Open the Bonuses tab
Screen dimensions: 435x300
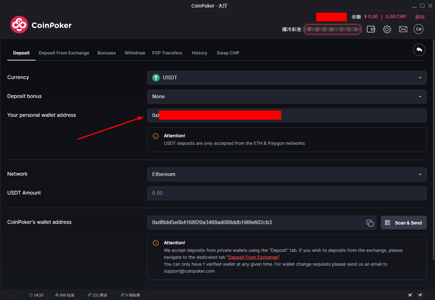click(107, 53)
